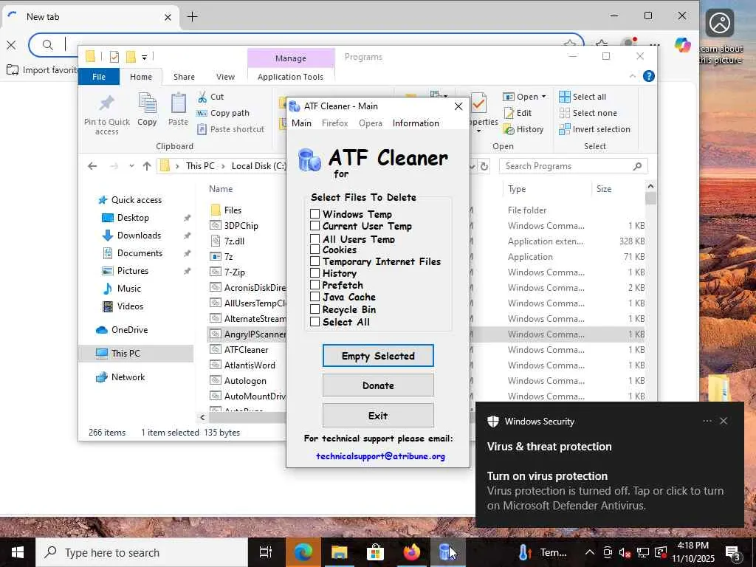This screenshot has height=567, width=756.
Task: Enable Current User Temp checkbox
Action: click(315, 226)
